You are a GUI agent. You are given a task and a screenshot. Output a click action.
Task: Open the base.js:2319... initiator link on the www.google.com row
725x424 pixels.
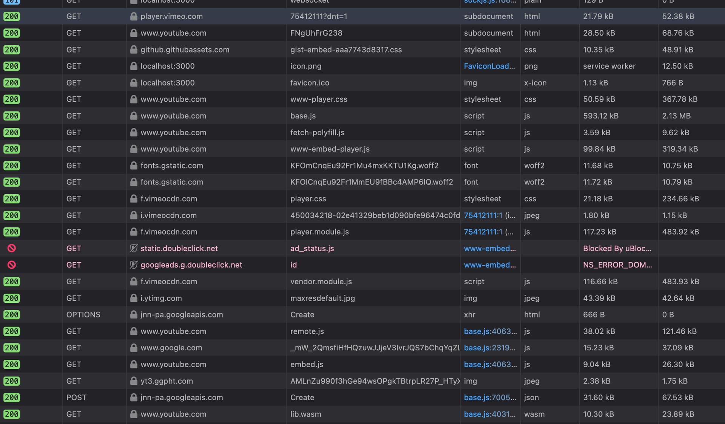(x=490, y=348)
